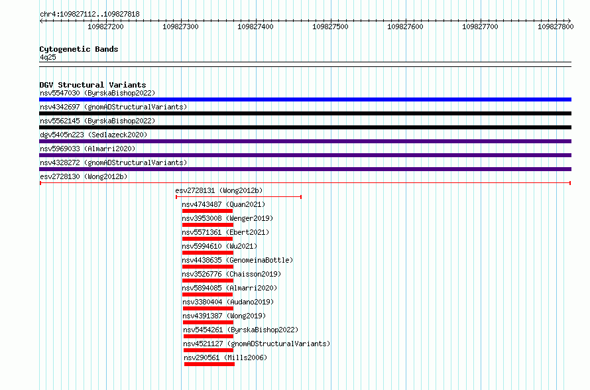Click the purple dgv5405n223 variant bar

(x=305, y=141)
